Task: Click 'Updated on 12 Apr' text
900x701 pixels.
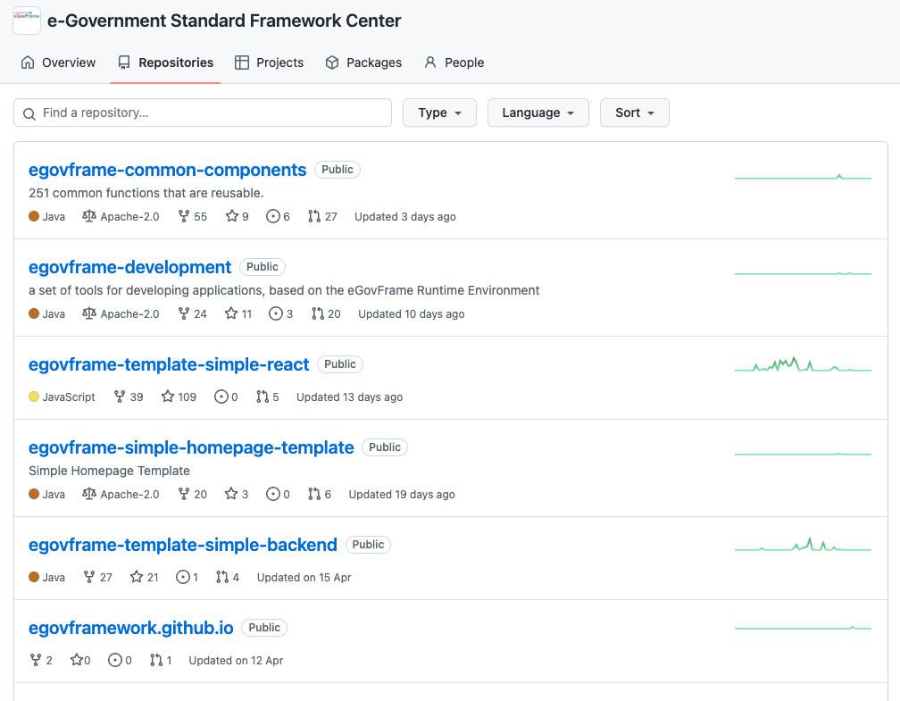Action: pos(236,660)
